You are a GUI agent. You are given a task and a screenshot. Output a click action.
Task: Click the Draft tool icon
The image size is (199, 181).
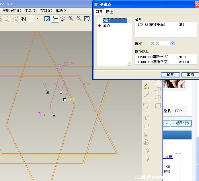pos(146,142)
